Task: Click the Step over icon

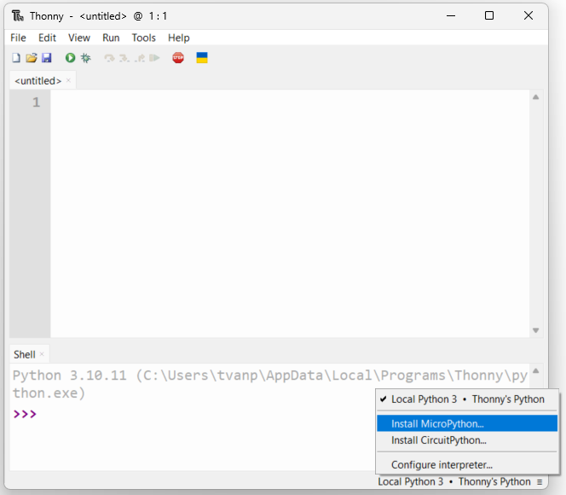Action: click(109, 58)
